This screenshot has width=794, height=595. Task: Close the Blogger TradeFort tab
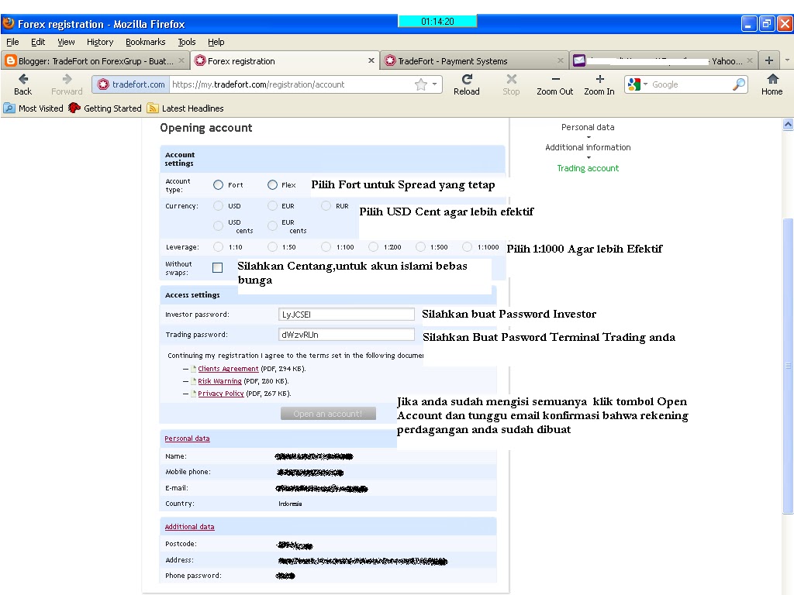(181, 60)
